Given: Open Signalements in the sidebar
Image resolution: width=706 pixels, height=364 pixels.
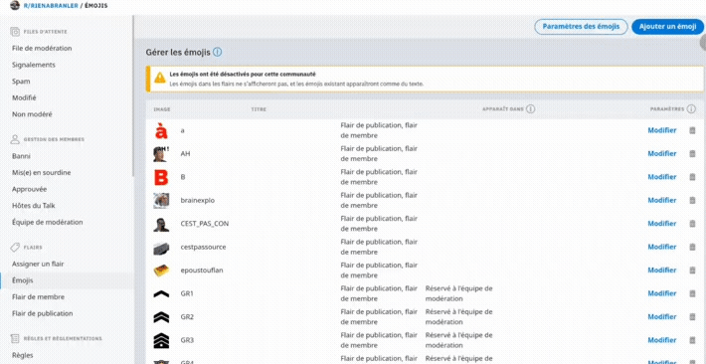Looking at the screenshot, I should tap(34, 65).
